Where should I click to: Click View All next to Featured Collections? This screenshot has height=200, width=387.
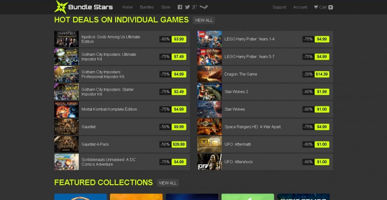coord(167,183)
